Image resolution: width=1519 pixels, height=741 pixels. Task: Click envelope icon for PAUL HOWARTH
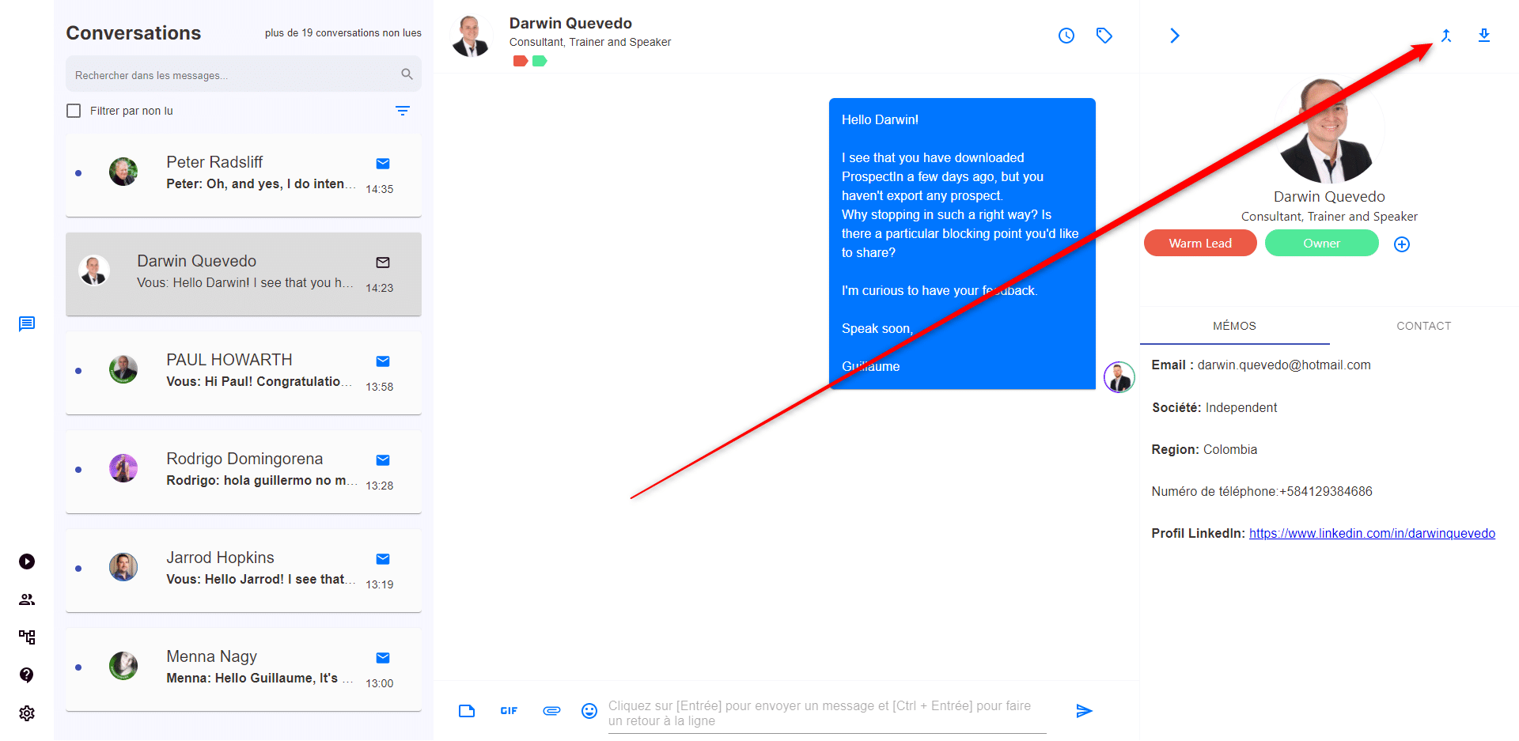pos(383,361)
